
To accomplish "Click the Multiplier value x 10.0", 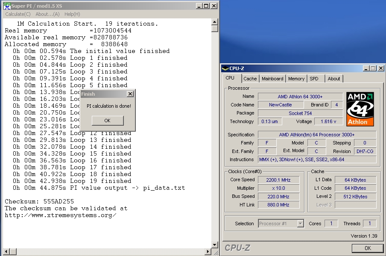I will point(278,188).
